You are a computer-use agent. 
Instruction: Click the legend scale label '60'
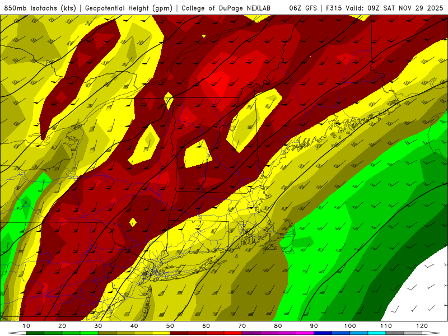pyautogui.click(x=206, y=326)
